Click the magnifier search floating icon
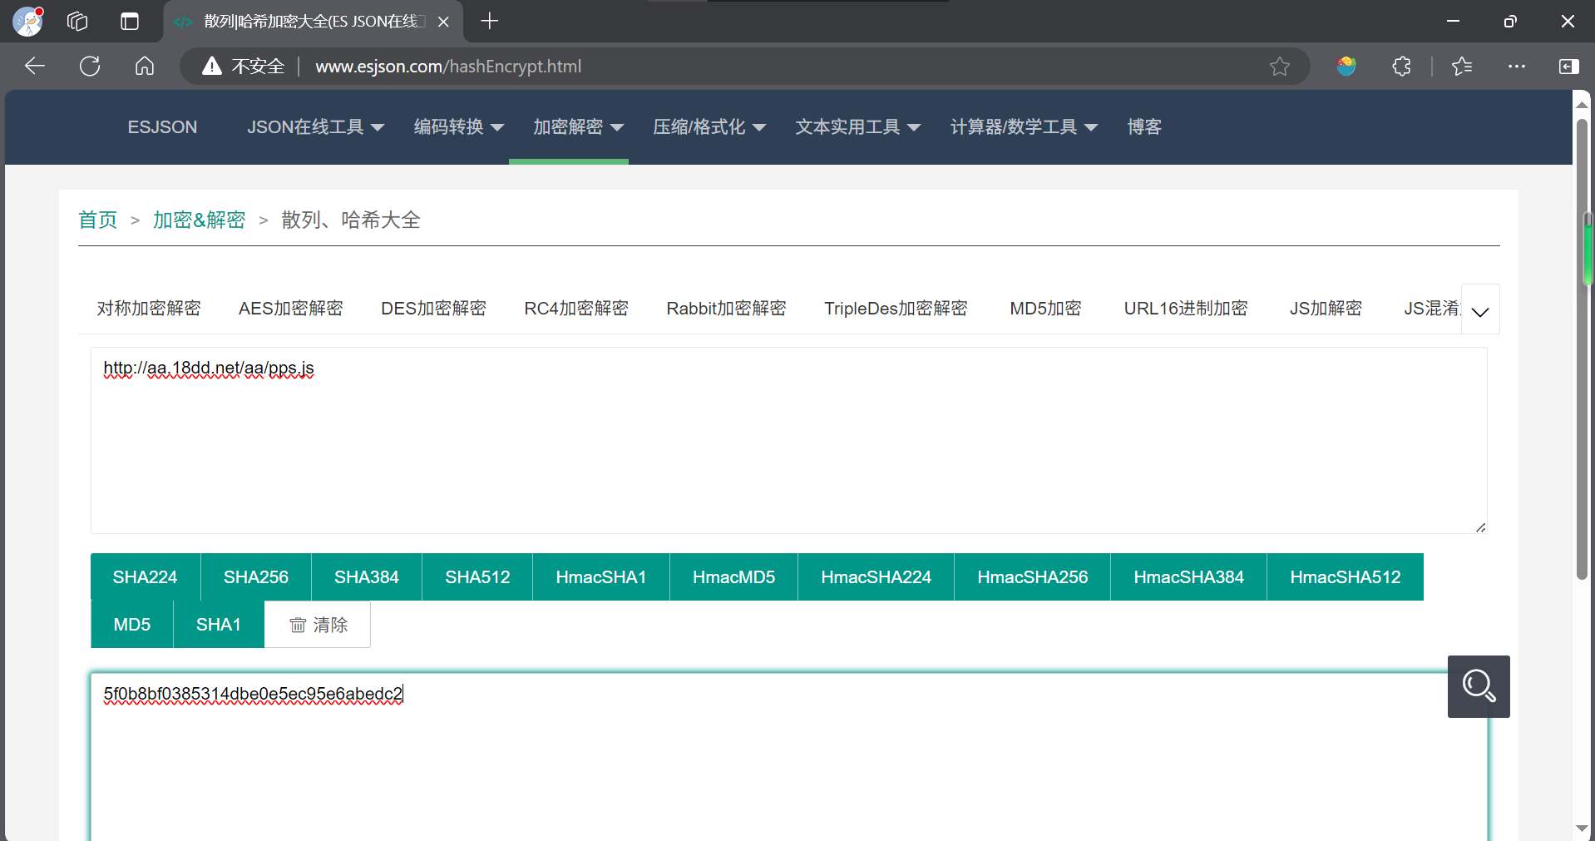Viewport: 1595px width, 841px height. click(x=1479, y=686)
